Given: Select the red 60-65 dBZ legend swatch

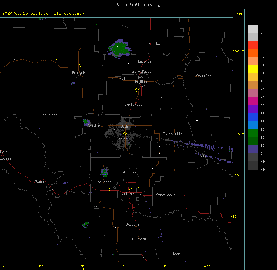Looking at the screenshot, I should pyautogui.click(x=253, y=45).
